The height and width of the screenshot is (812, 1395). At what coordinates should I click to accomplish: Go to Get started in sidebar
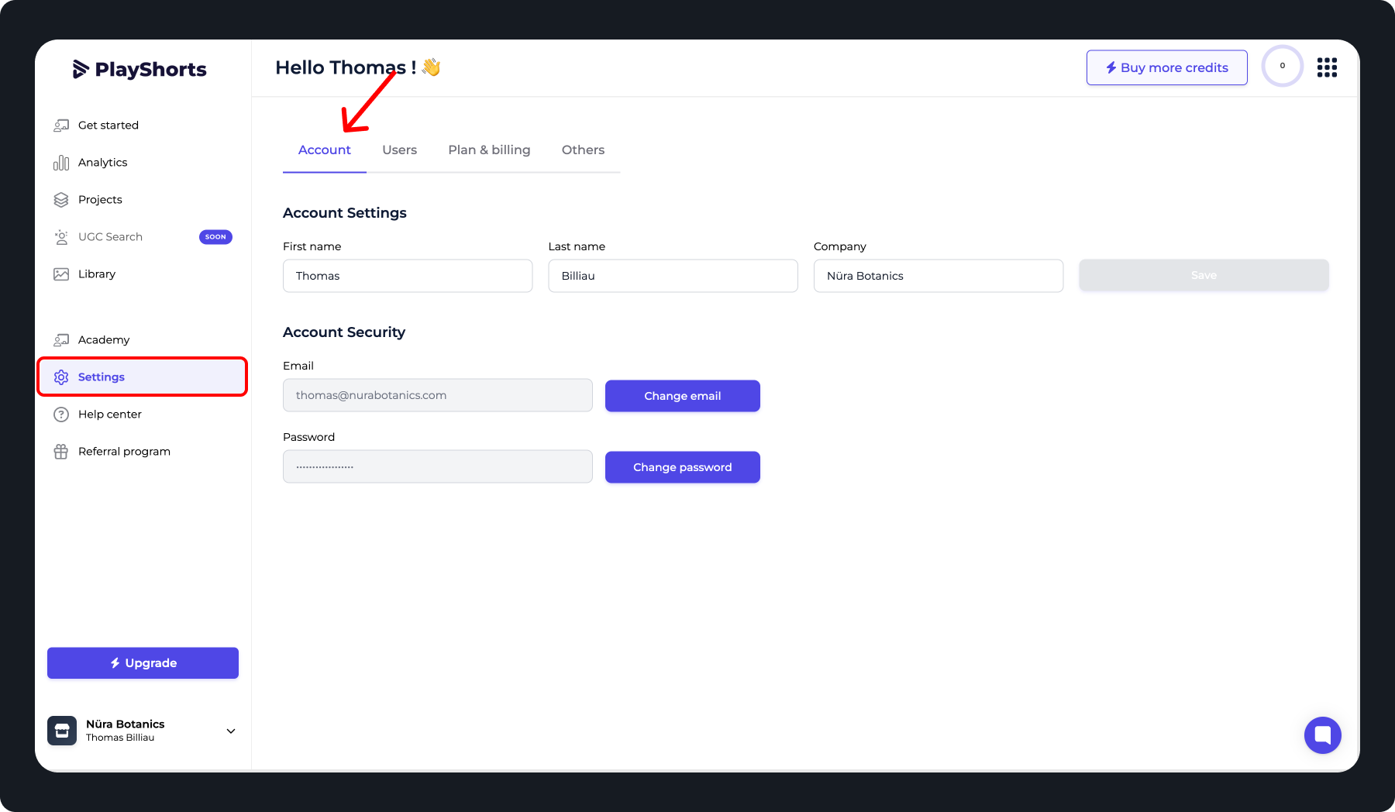143,126
